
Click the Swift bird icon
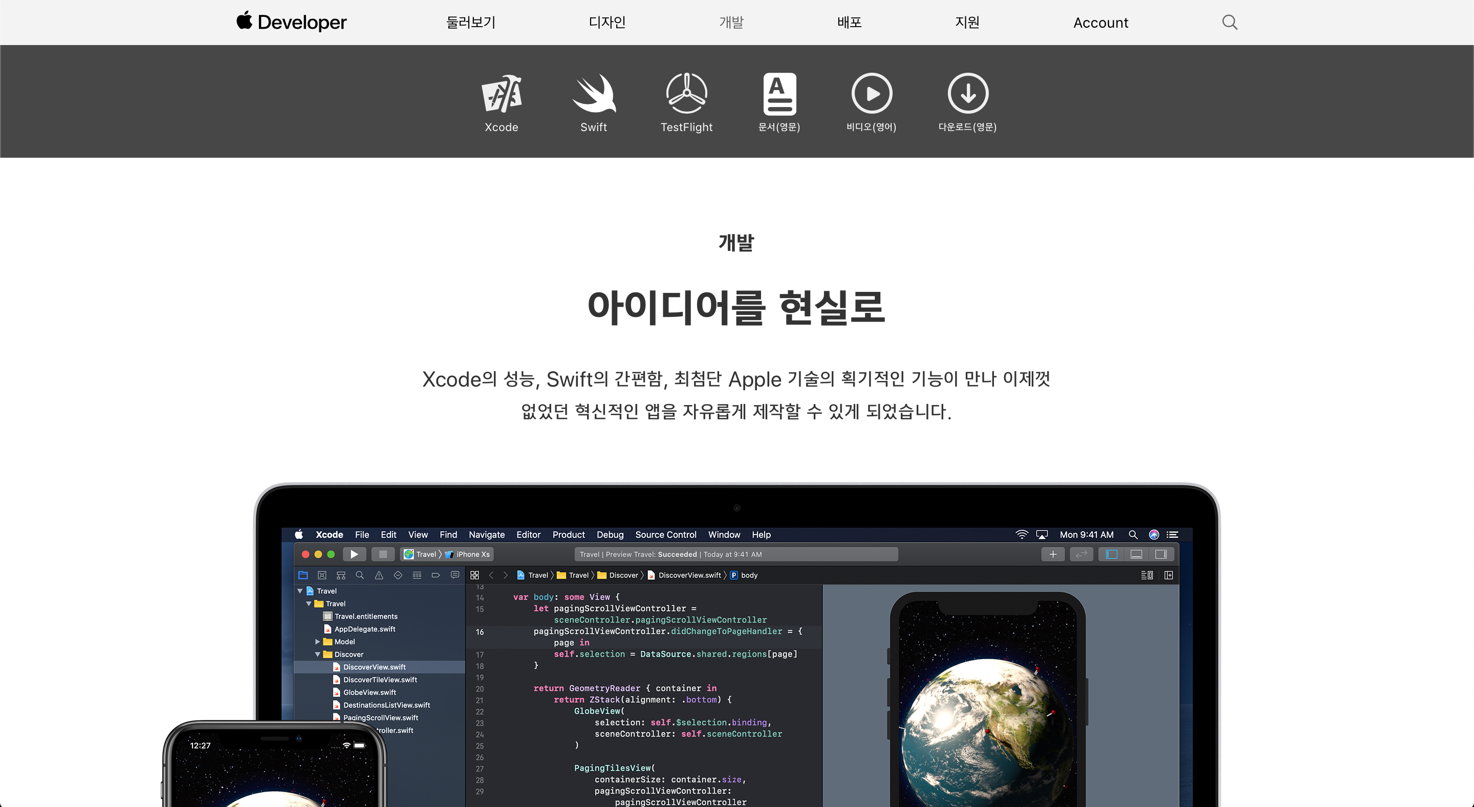coord(593,94)
